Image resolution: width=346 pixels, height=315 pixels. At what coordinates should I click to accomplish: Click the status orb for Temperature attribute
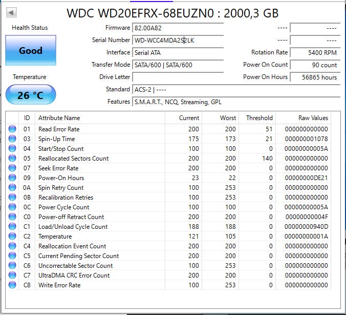click(x=12, y=236)
